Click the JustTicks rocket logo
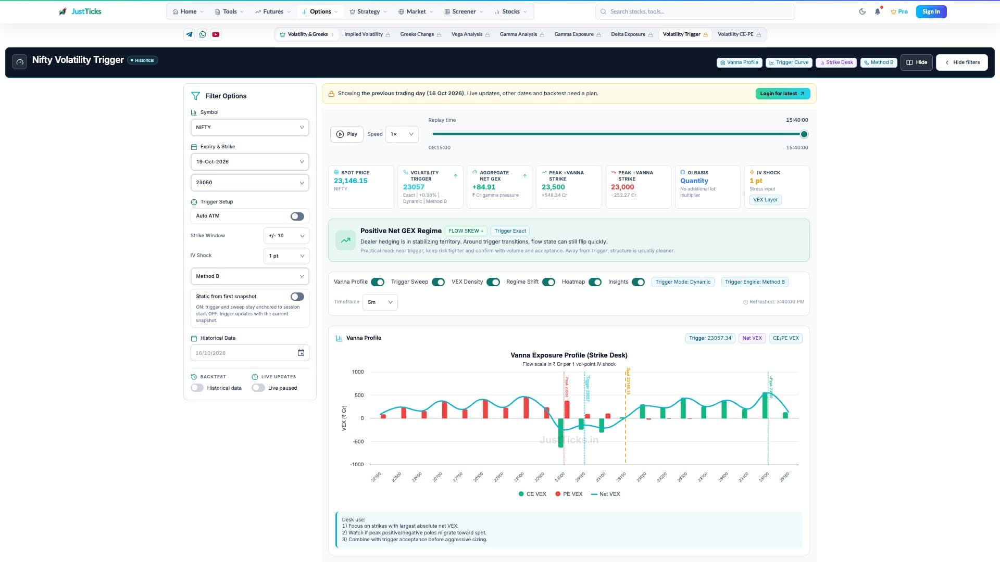1000x562 pixels. point(63,11)
